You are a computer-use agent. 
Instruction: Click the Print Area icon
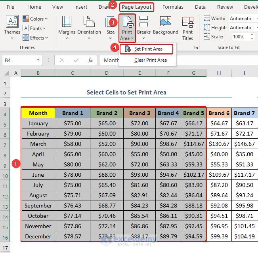(x=127, y=21)
